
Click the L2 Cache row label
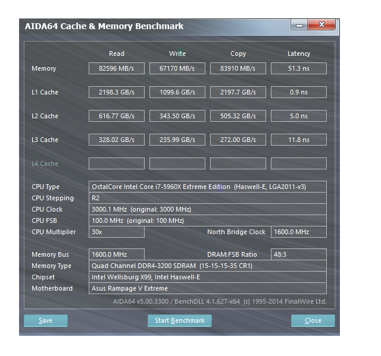[45, 116]
